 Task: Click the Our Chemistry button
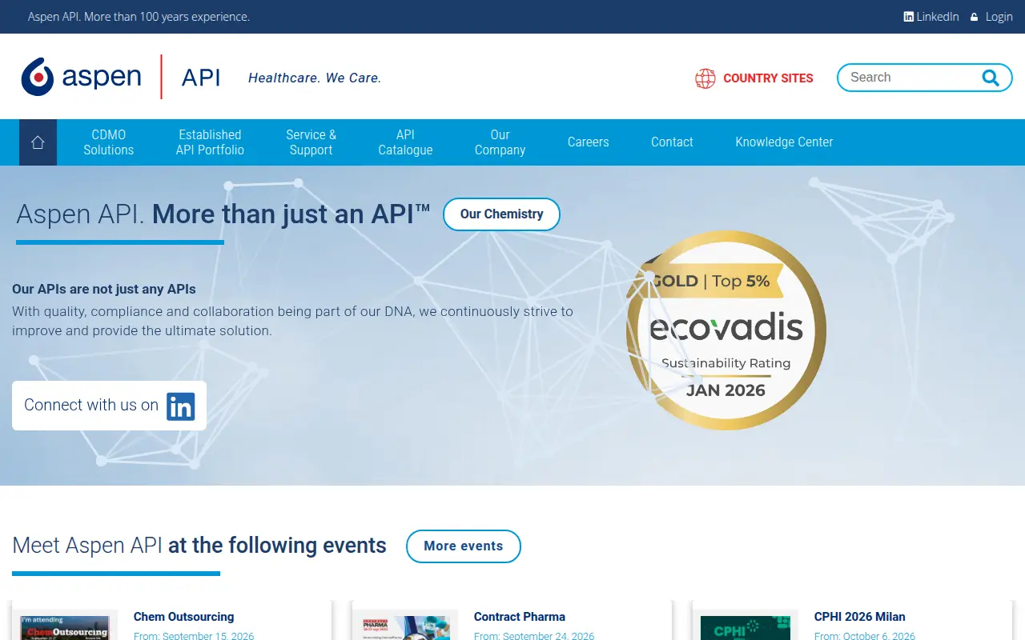[501, 214]
